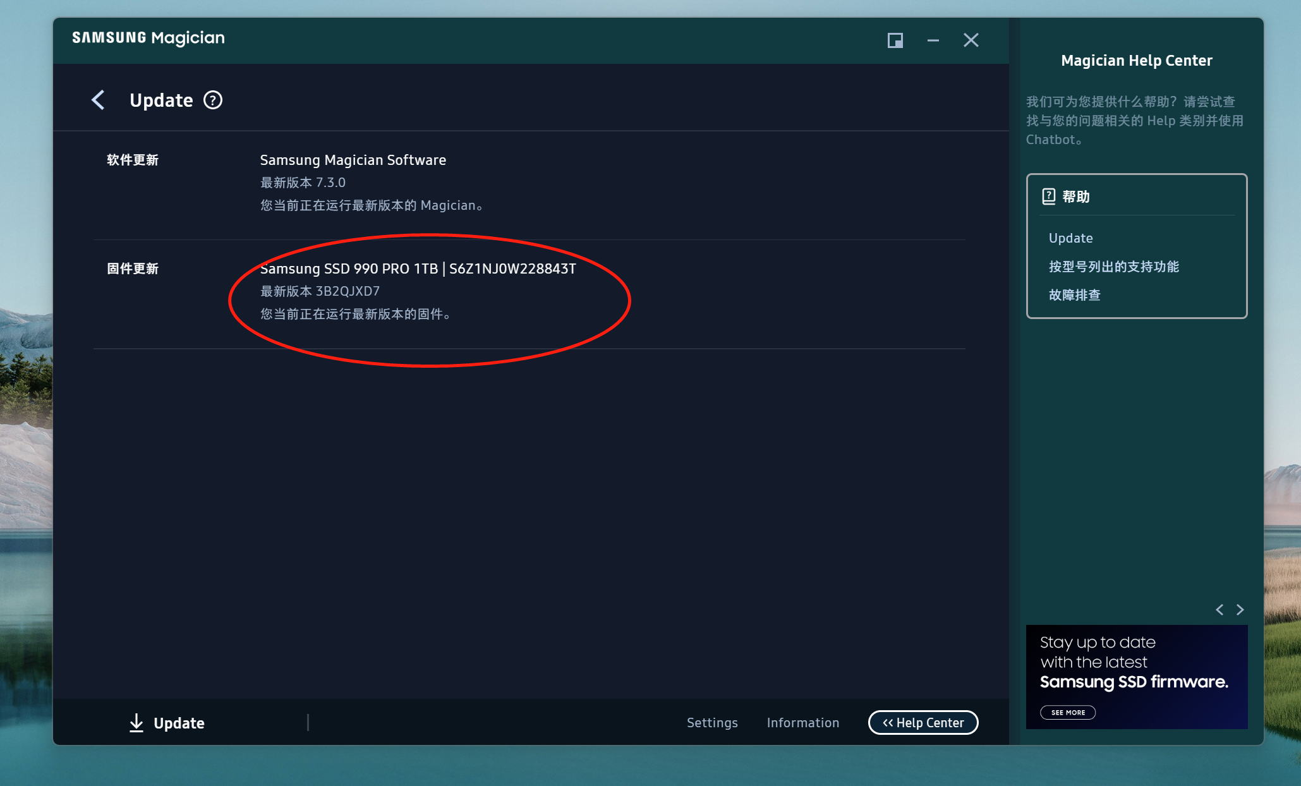The height and width of the screenshot is (786, 1301).
Task: Click the SEE MORE banner button
Action: (x=1068, y=712)
